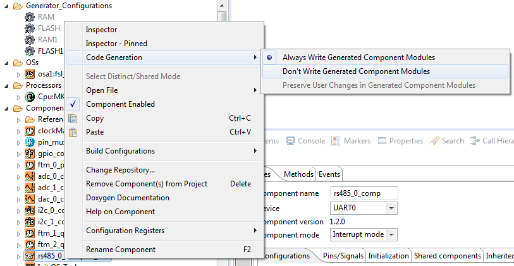Viewport: 514px width, 266px height.
Task: Click the Copy icon in context menu
Action: point(73,118)
